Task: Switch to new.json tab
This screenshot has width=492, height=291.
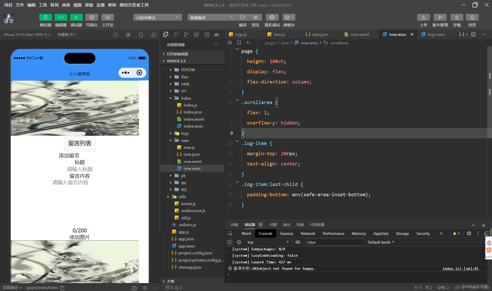Action: (x=321, y=34)
